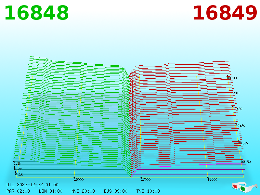Click the 0.1k volume axis label
This screenshot has height=195, width=260.
[19, 174]
